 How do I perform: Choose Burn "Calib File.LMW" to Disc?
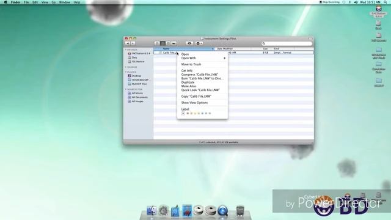click(202, 78)
